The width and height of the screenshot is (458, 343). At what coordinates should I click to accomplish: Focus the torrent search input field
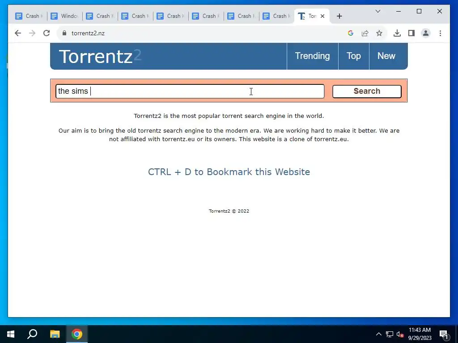click(x=190, y=91)
